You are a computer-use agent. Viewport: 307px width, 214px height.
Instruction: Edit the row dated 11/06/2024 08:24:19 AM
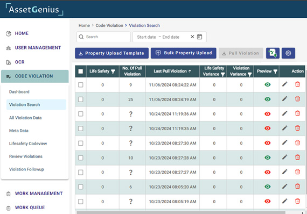pos(285,99)
